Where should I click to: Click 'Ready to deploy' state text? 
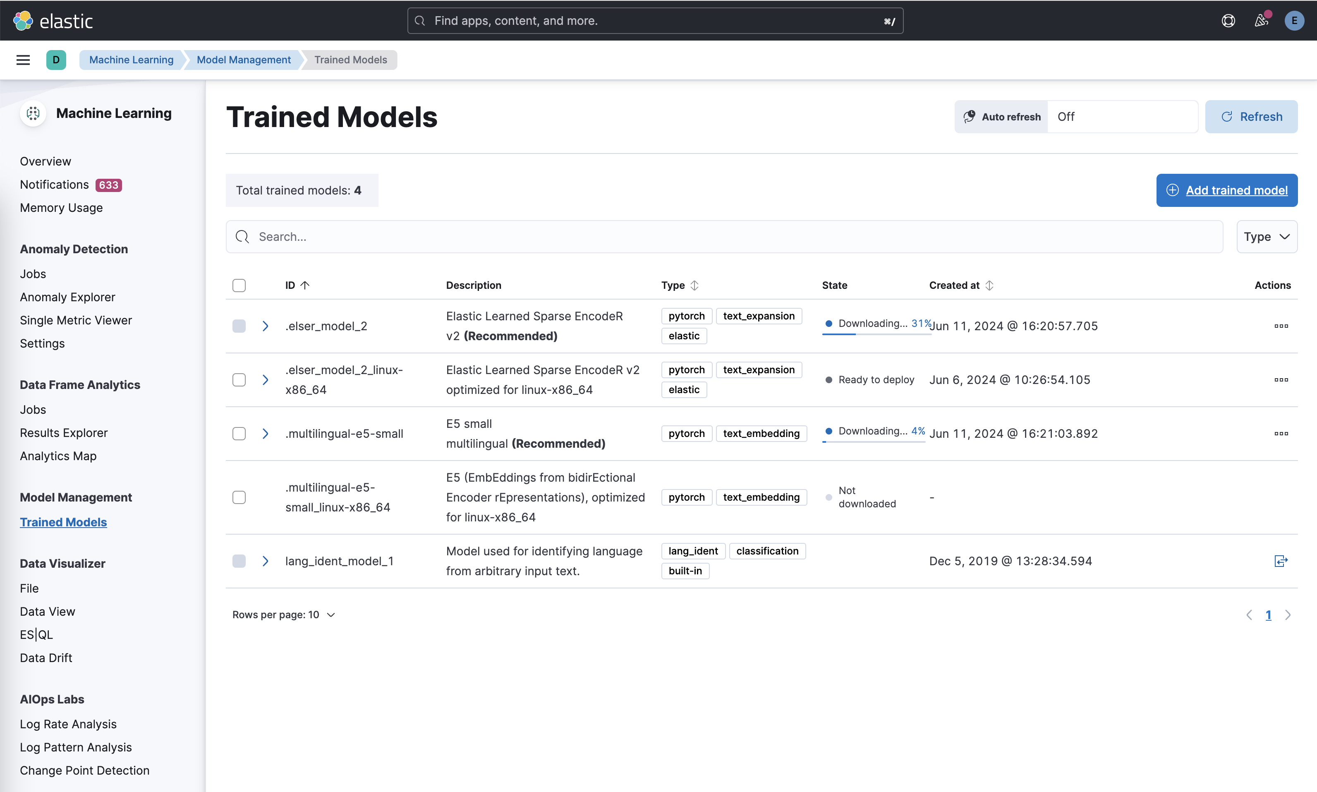click(876, 380)
